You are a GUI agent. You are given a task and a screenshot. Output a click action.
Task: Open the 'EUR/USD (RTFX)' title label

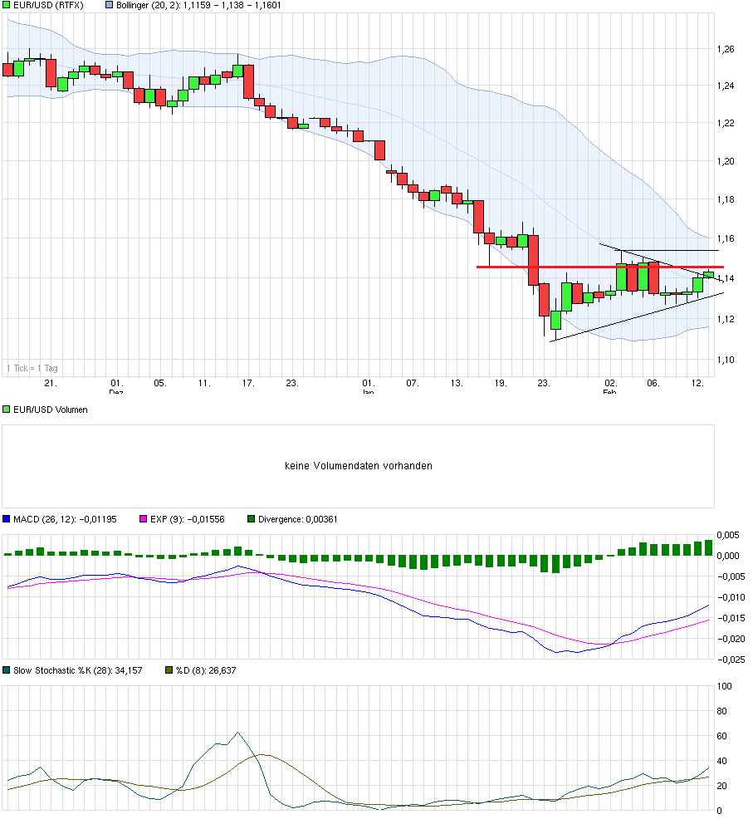pos(50,5)
